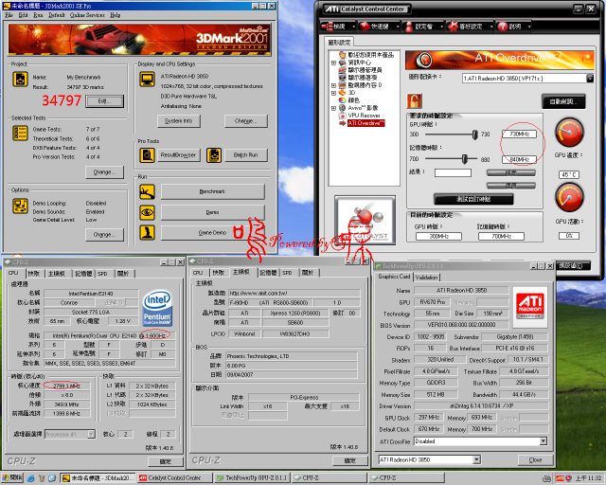Switch to SPD tab in mainboard CPU-Z window
The width and height of the screenshot is (606, 485).
[287, 273]
